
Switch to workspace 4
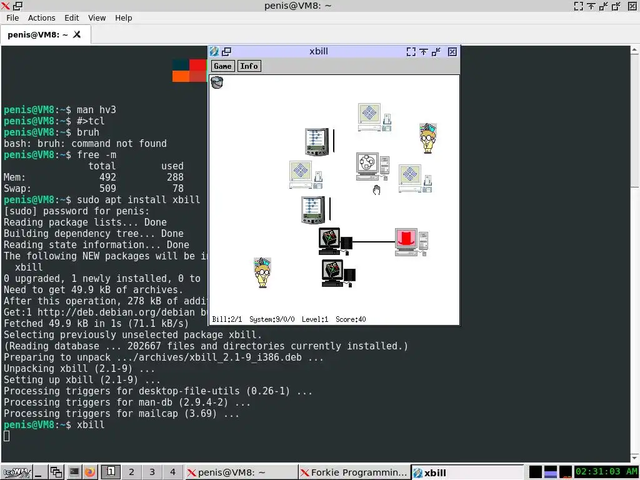point(172,472)
